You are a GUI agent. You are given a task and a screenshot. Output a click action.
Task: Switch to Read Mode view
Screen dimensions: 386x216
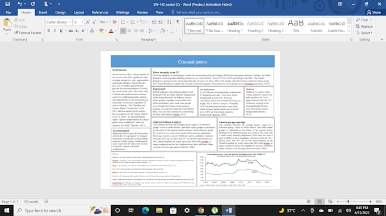pyautogui.click(x=309, y=201)
